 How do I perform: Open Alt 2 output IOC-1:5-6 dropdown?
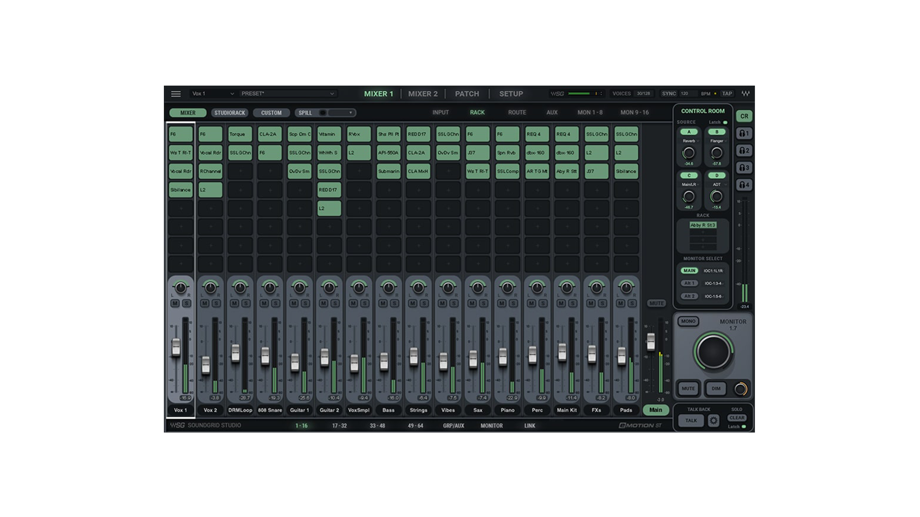(x=714, y=296)
